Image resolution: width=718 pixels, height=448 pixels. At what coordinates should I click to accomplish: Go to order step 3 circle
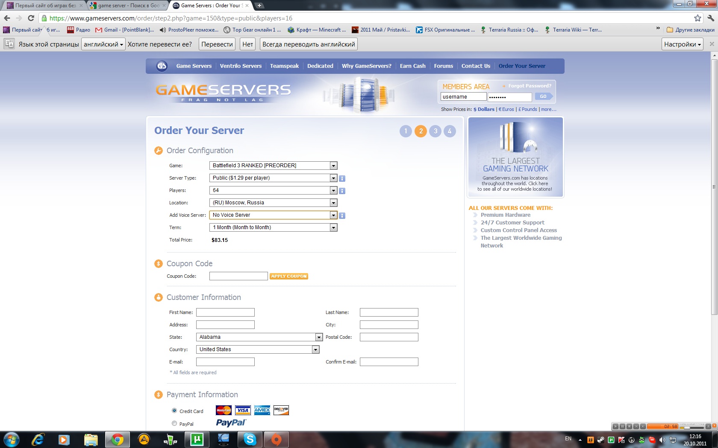(435, 131)
